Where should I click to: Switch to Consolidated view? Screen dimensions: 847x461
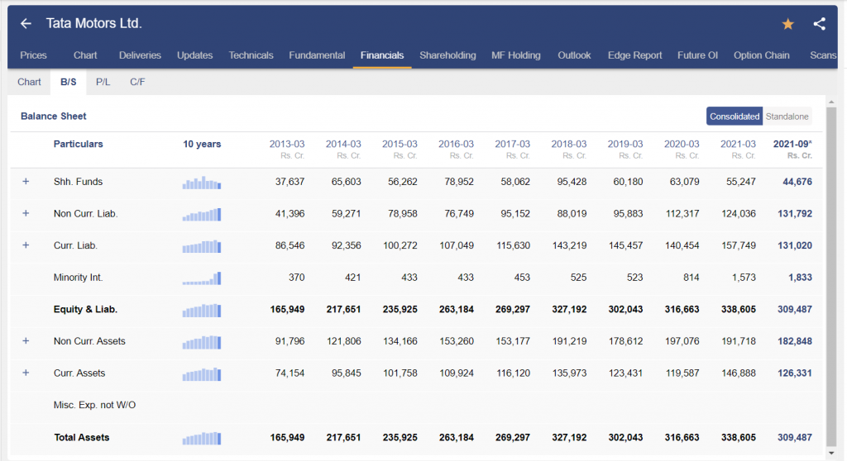click(x=735, y=116)
